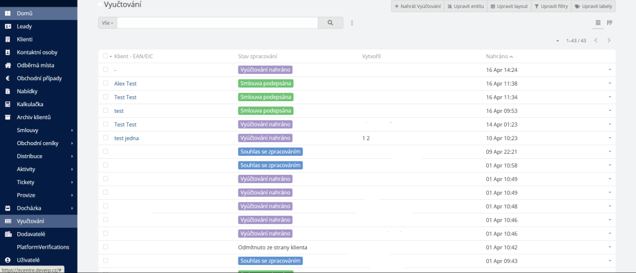Image resolution: width=636 pixels, height=273 pixels.
Task: Switch to kanban view icon
Action: tap(610, 23)
